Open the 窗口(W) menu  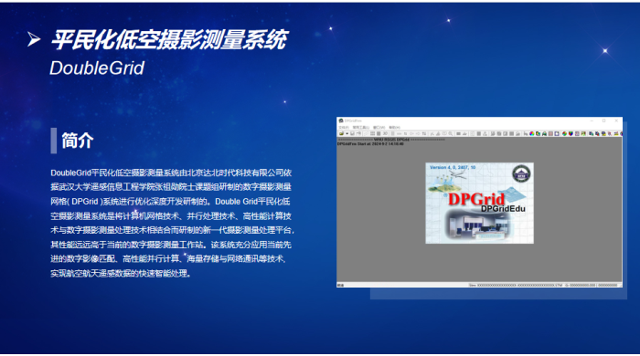[x=379, y=128]
